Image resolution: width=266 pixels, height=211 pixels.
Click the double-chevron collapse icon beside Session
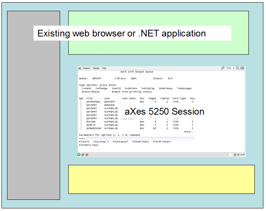coord(79,68)
